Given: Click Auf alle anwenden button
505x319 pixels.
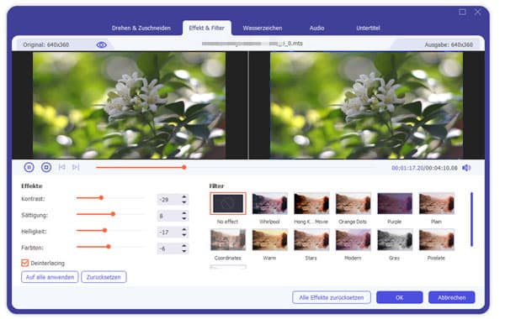Looking at the screenshot, I should [x=50, y=277].
